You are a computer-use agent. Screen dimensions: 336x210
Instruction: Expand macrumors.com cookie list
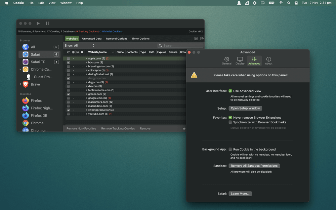86,102
